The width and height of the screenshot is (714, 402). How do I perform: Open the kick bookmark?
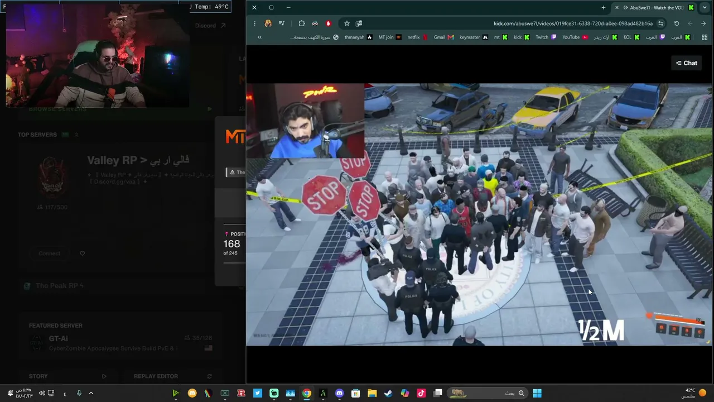(x=522, y=37)
